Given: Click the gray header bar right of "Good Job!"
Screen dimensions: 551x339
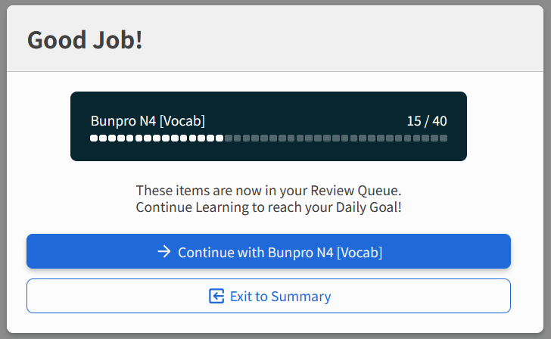Looking at the screenshot, I should pyautogui.click(x=341, y=40).
